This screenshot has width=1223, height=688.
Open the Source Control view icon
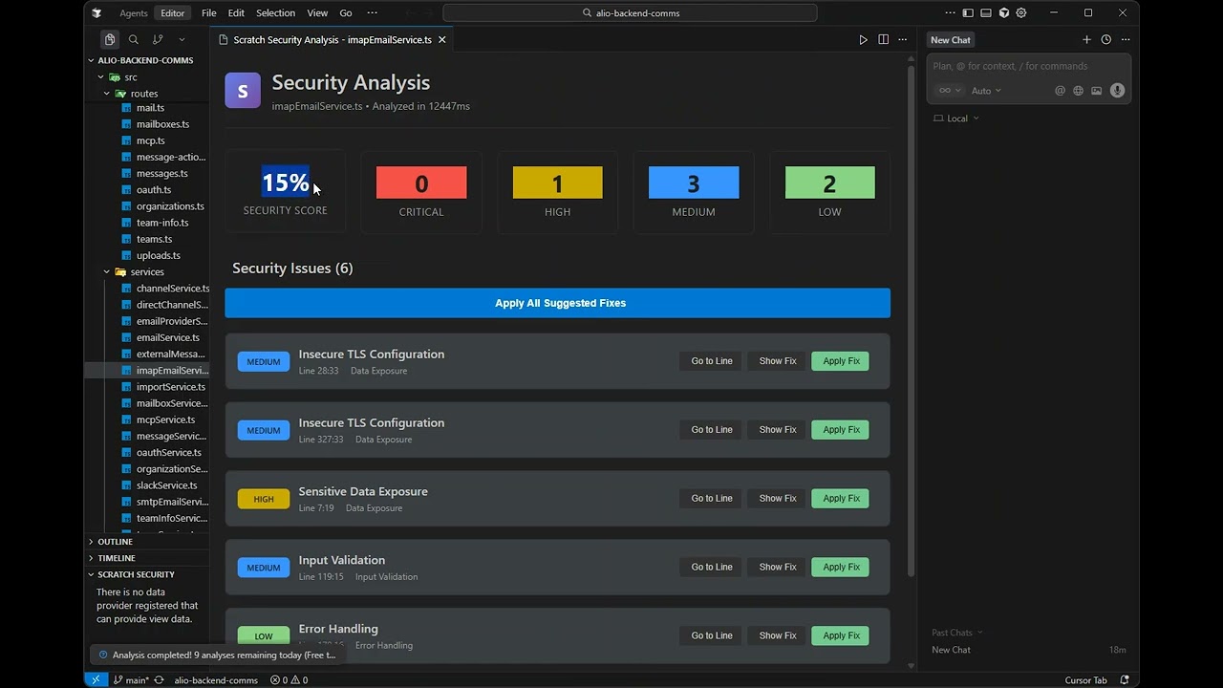coord(158,39)
